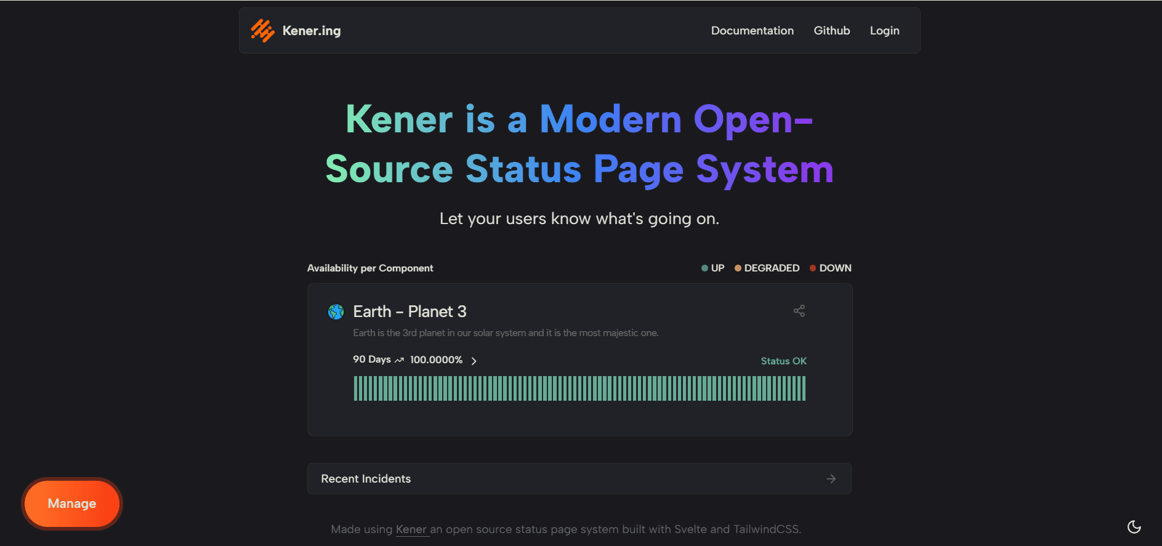1162x546 pixels.
Task: Follow the Kener footer link
Action: 412,529
